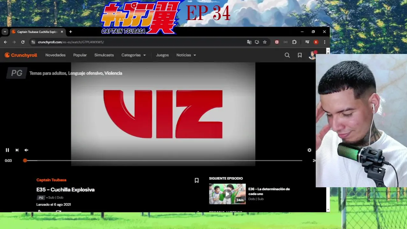This screenshot has height=229, width=407.
Task: Reload the browser page
Action: tap(23, 42)
